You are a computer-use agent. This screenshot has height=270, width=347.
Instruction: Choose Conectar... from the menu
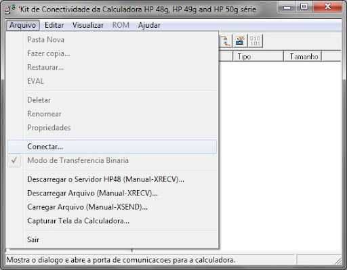click(112, 147)
